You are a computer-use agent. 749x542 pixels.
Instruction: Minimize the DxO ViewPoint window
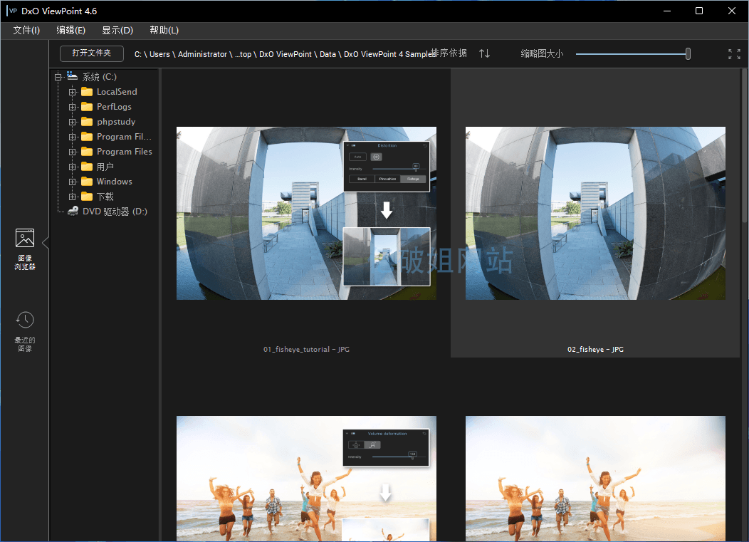[x=667, y=11]
